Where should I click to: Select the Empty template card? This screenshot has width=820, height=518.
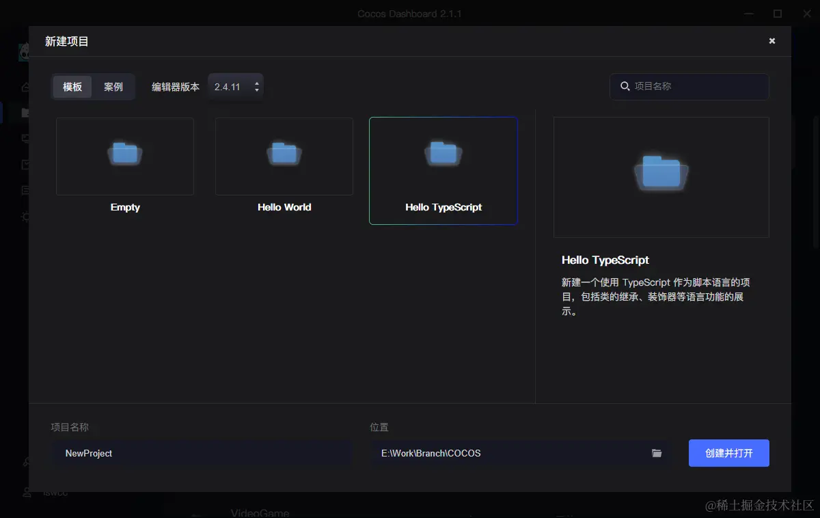pyautogui.click(x=125, y=167)
